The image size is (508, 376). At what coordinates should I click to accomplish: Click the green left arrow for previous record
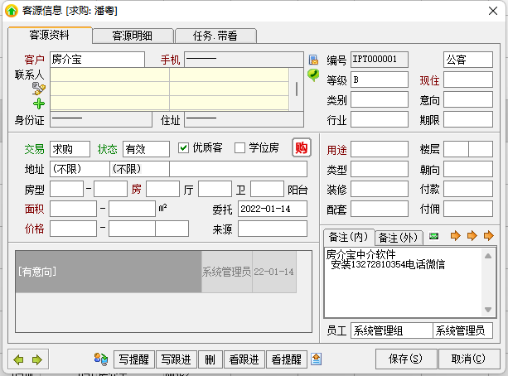click(x=18, y=359)
